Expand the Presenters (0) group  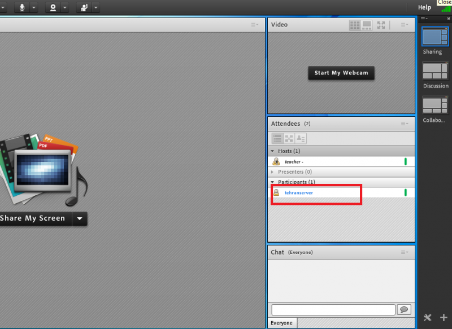click(x=273, y=172)
